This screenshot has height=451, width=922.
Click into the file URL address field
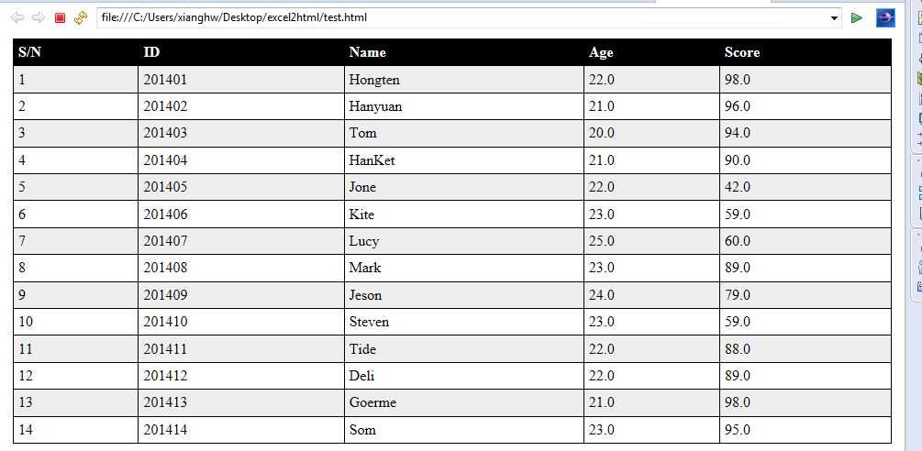point(459,17)
